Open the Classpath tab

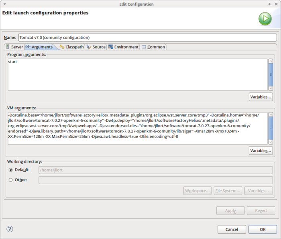(x=74, y=47)
